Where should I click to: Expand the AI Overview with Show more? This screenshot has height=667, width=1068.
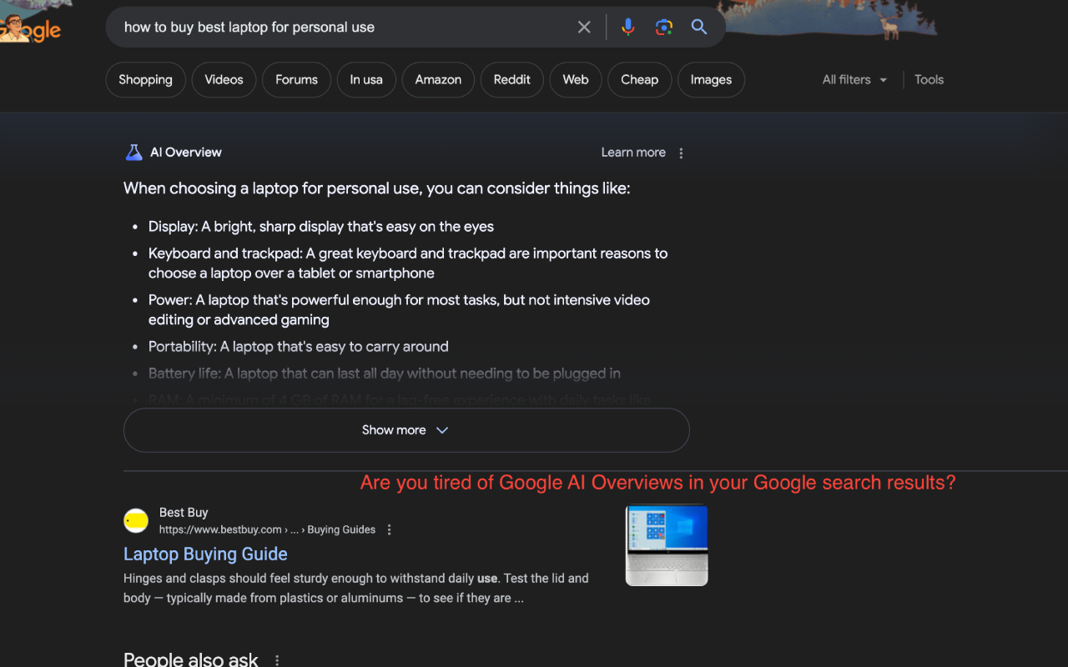(x=406, y=429)
